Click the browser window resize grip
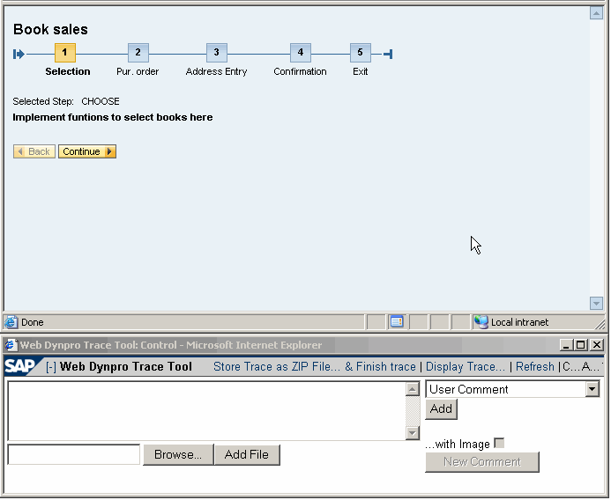Screen dimensions: 611x500 tap(600, 324)
